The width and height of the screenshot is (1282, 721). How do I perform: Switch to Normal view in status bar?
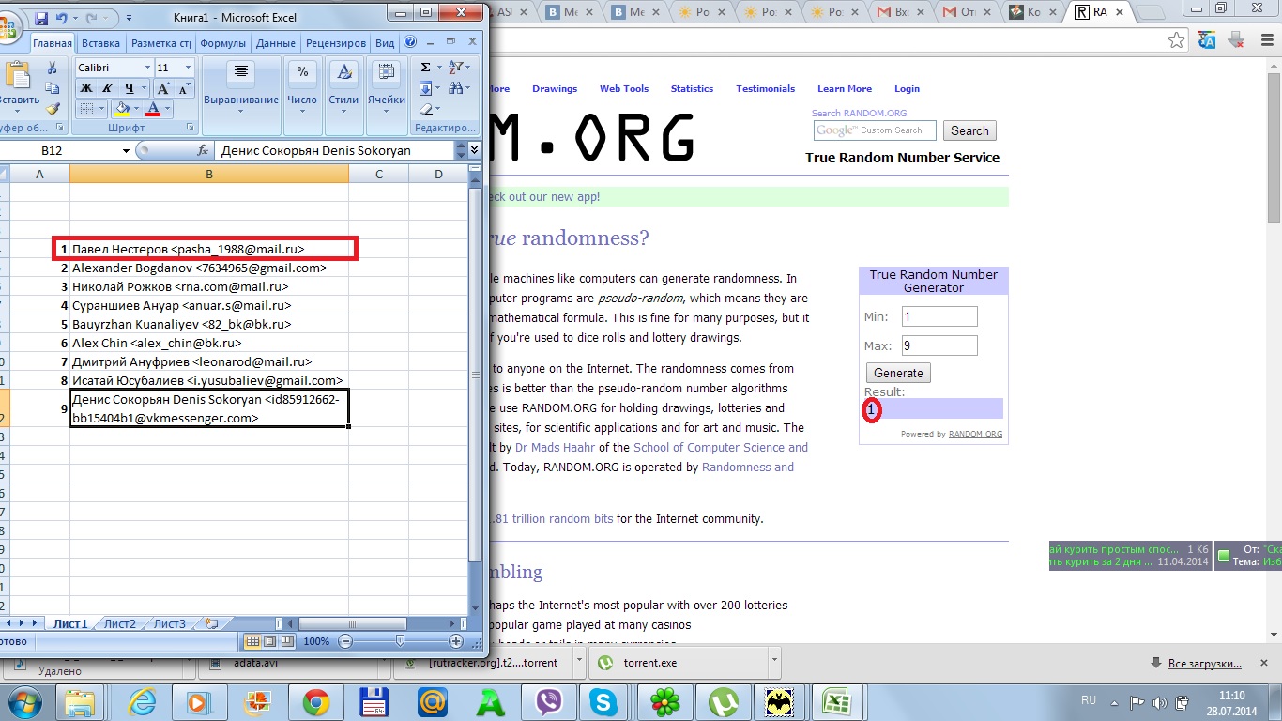pos(252,641)
